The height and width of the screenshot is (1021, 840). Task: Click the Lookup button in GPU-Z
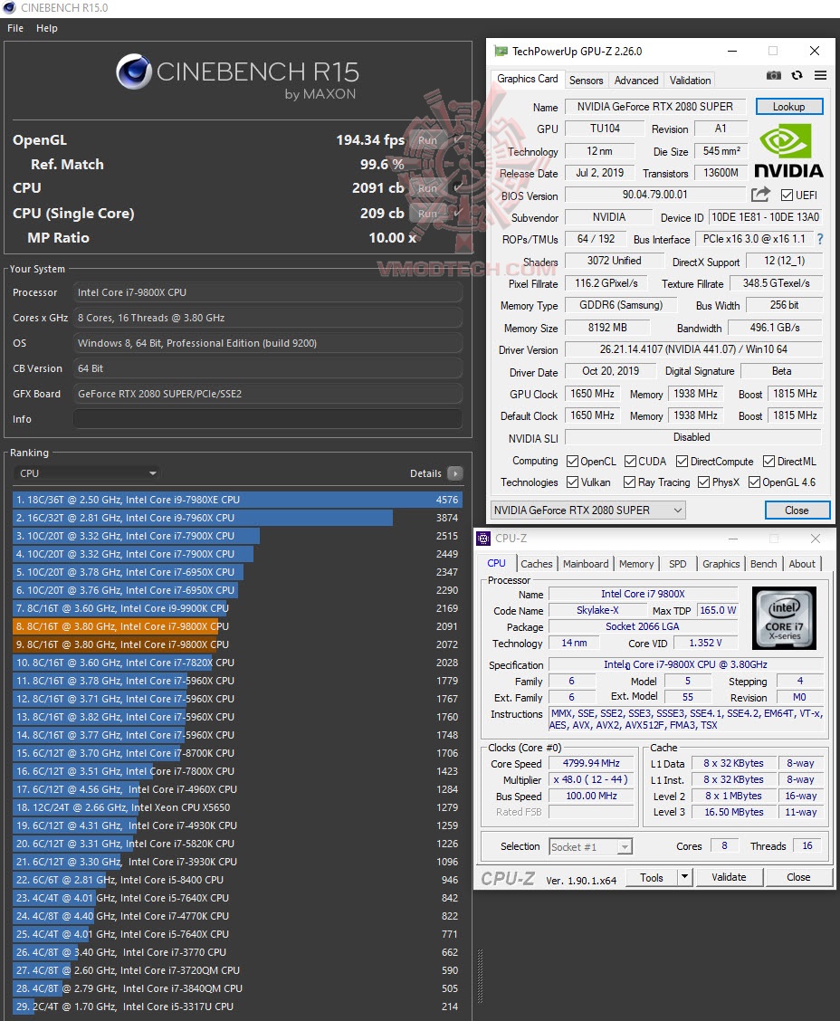click(x=787, y=106)
